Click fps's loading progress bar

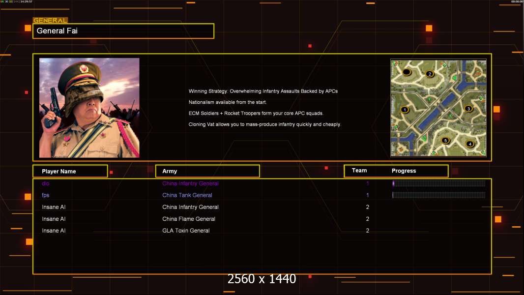point(439,195)
